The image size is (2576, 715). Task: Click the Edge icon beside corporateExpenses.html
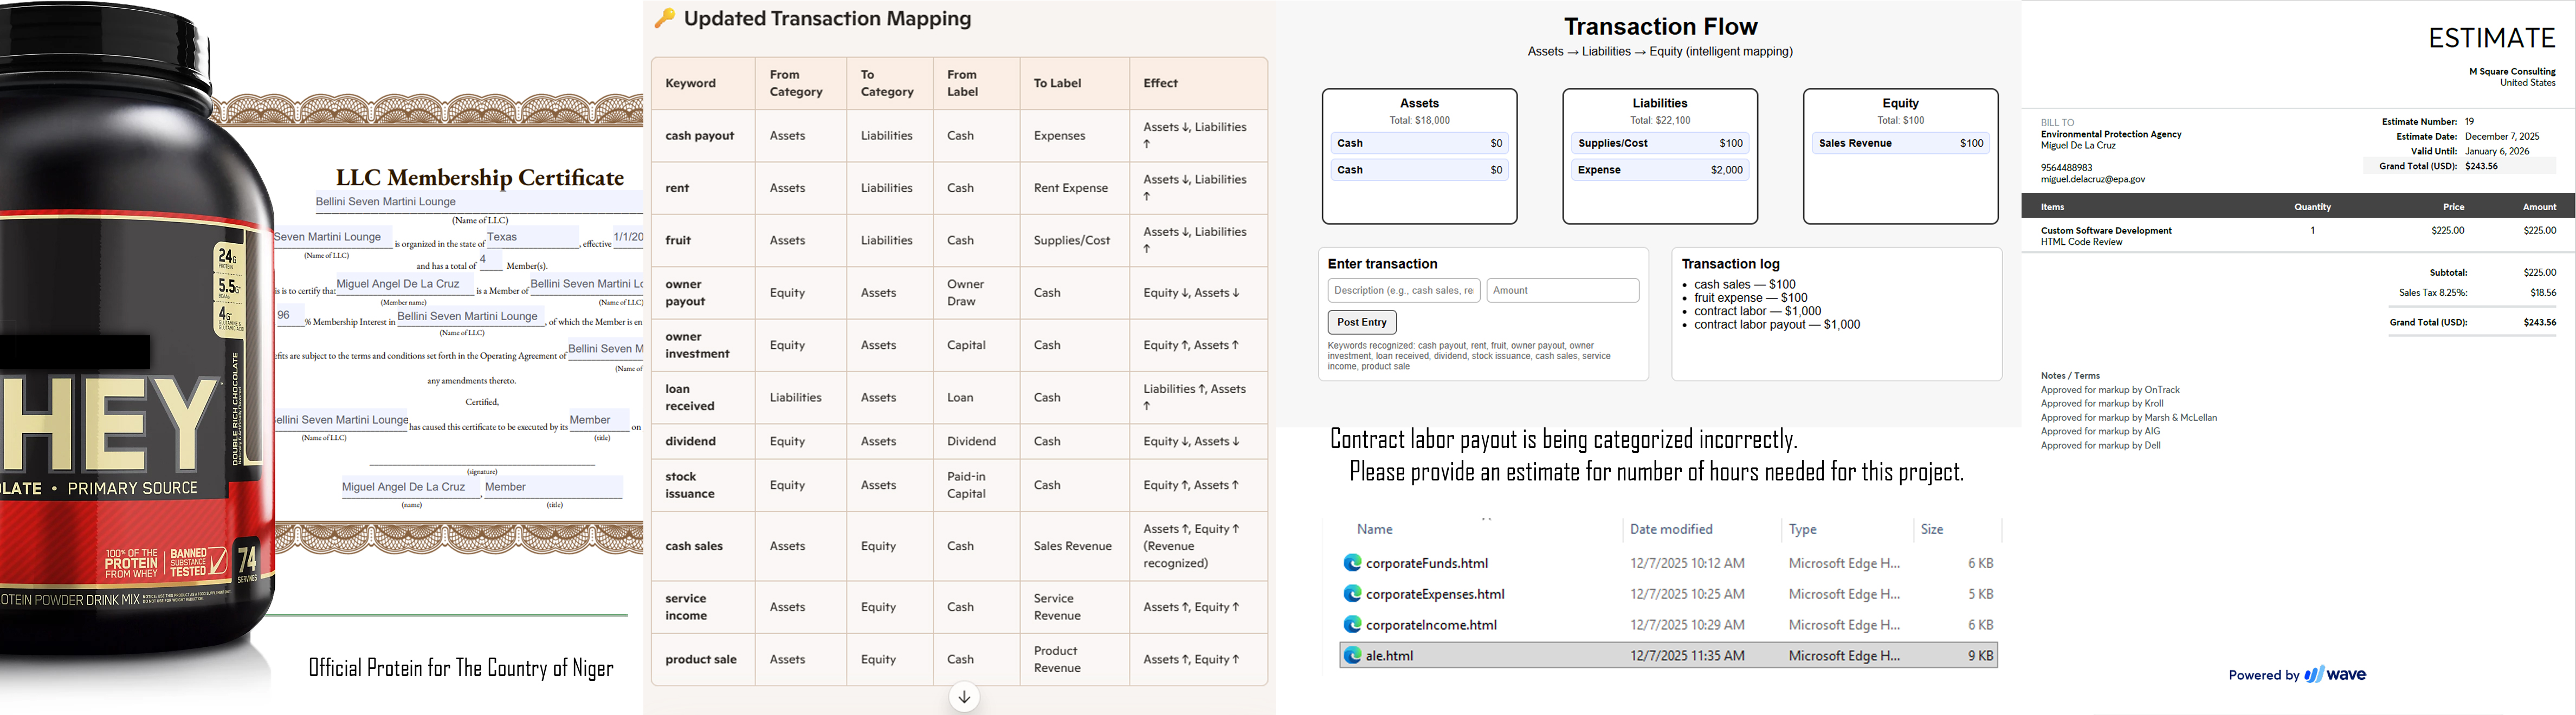[x=1352, y=594]
